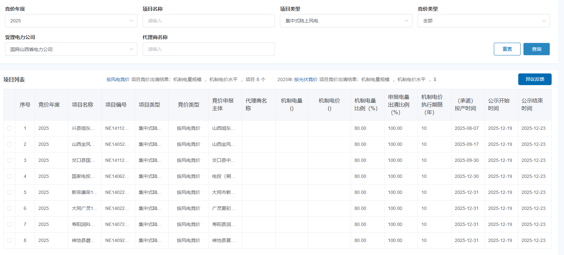
Task: Select radio button for row 2
Action: 9,144
